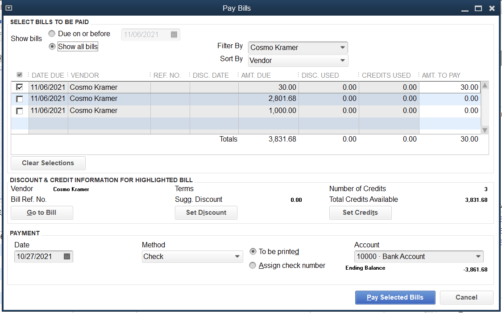Open the window menu icon in title bar
The width and height of the screenshot is (502, 313).
point(9,8)
